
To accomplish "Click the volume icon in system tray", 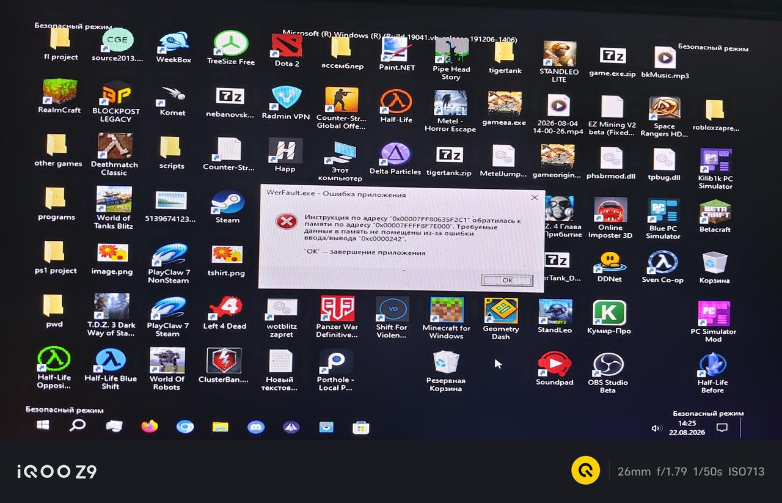I will (657, 428).
